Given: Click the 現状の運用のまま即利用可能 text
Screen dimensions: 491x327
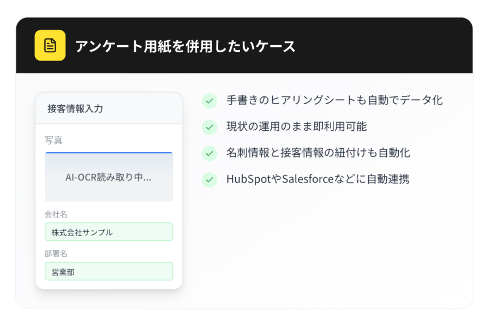Looking at the screenshot, I should 297,127.
